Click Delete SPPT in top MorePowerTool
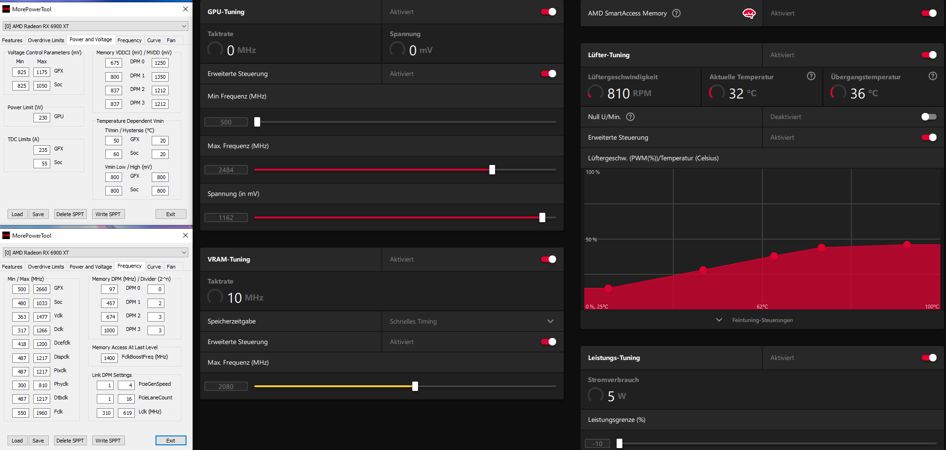 [x=70, y=214]
